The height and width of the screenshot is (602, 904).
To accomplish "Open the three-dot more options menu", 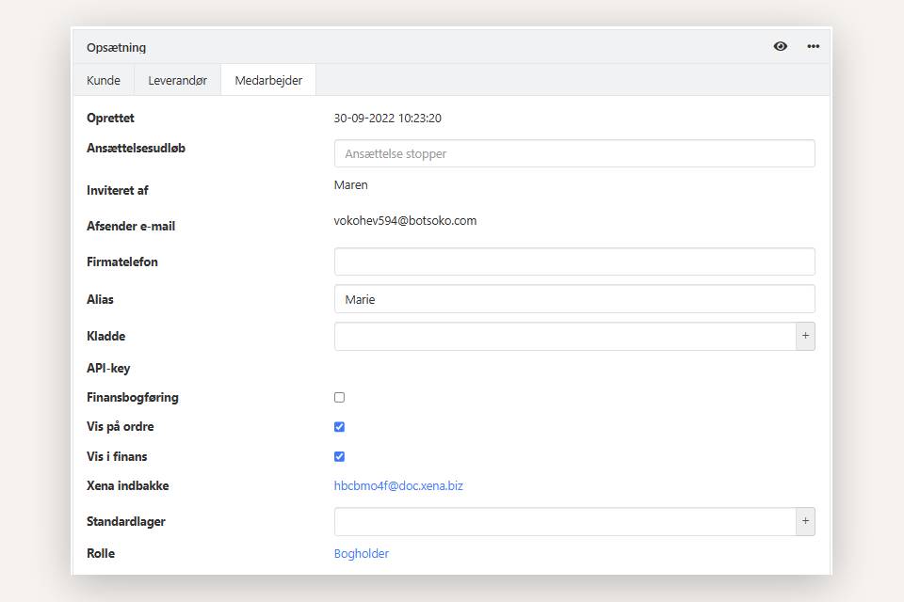I will tap(813, 46).
